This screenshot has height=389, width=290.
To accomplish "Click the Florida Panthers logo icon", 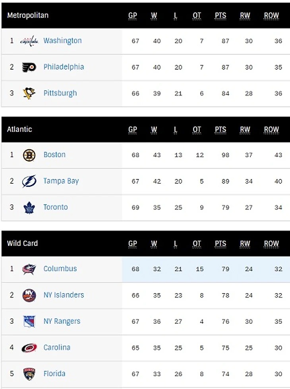I will click(29, 374).
